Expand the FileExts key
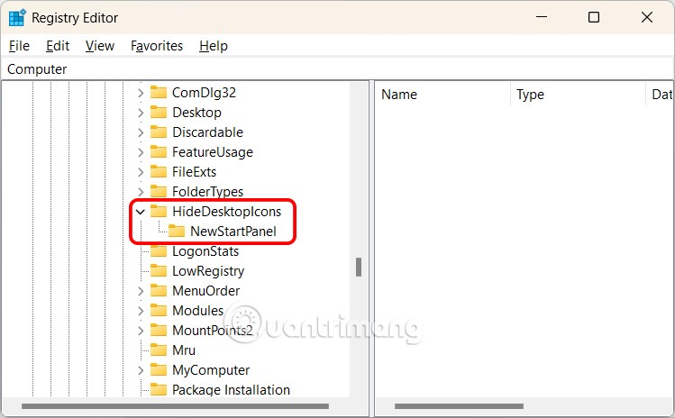Viewport: 675px width, 418px height. 141,172
